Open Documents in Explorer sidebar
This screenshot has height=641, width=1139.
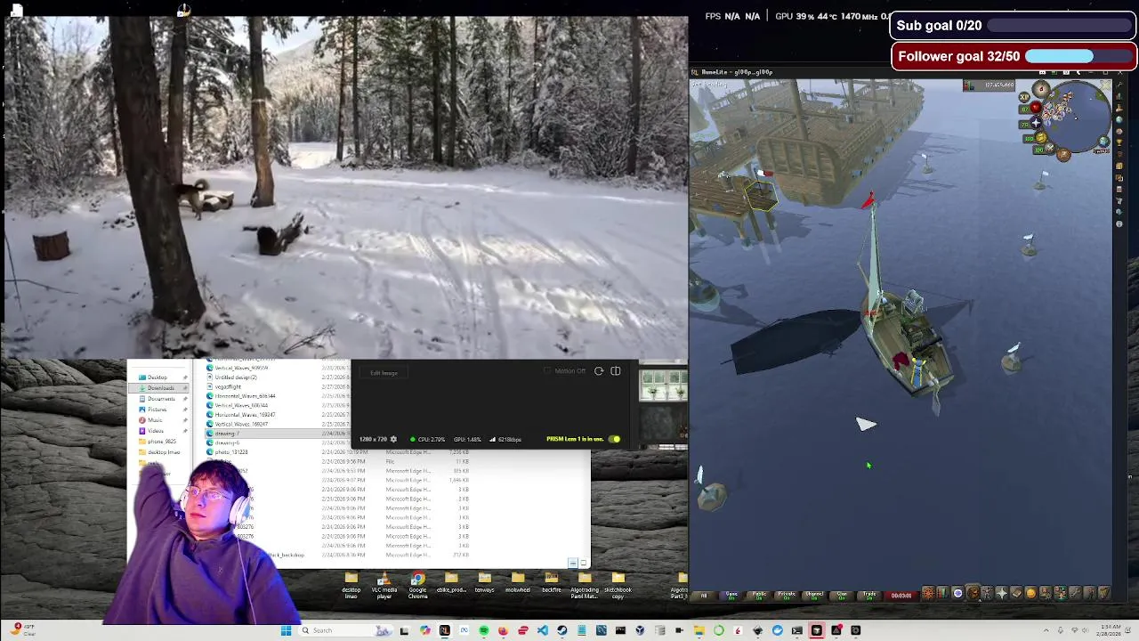(x=161, y=399)
